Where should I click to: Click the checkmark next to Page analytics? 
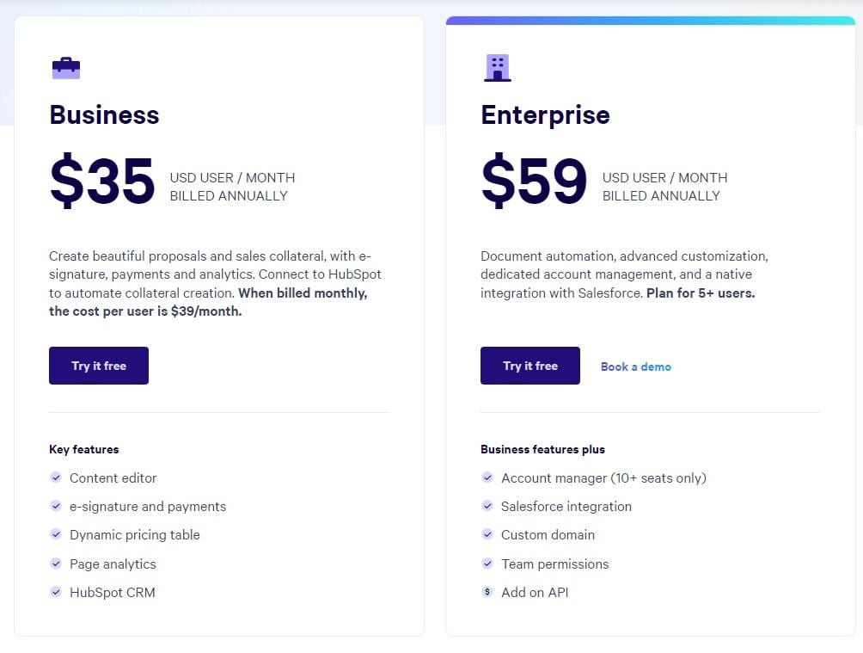pyautogui.click(x=56, y=564)
